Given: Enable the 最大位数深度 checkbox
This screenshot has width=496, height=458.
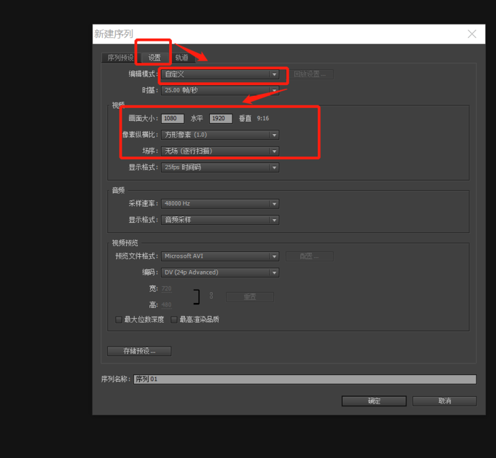Looking at the screenshot, I should (x=119, y=320).
